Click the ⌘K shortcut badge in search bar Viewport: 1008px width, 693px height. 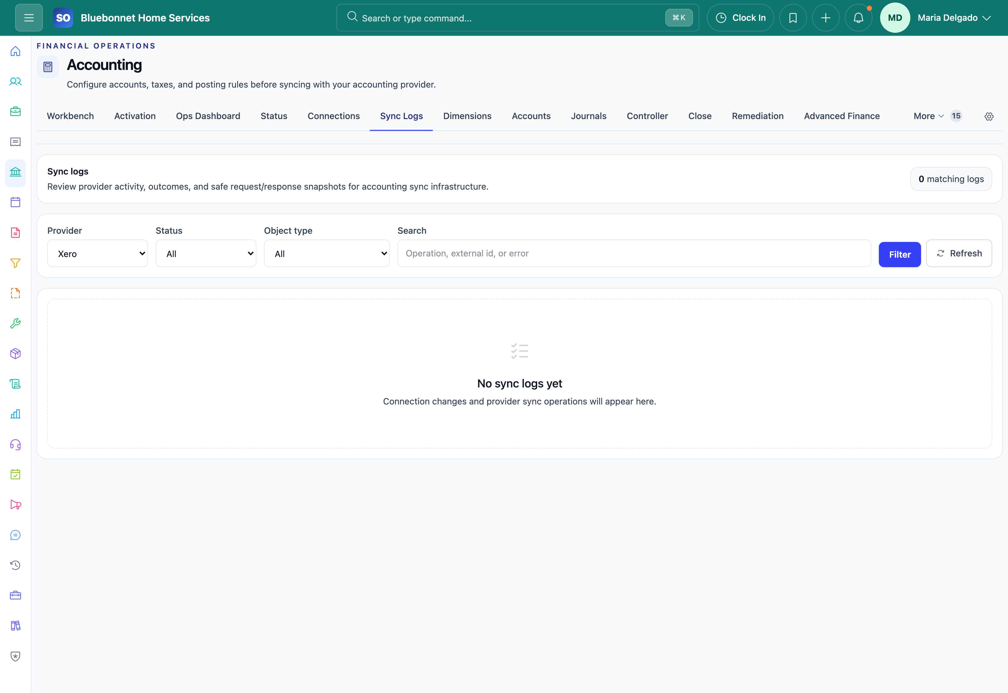coord(679,18)
